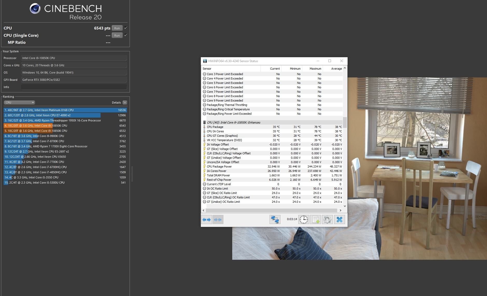Select Xeon Platinum 8168 ranking entry
The height and width of the screenshot is (296, 487).
click(x=65, y=110)
